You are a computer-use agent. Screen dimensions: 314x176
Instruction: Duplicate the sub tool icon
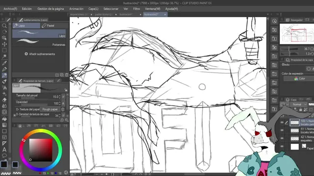pos(62,75)
